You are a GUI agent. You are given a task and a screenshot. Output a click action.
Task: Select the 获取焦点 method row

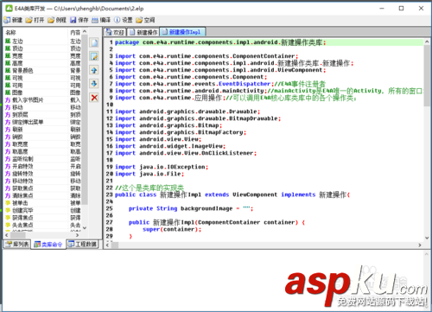click(42, 188)
